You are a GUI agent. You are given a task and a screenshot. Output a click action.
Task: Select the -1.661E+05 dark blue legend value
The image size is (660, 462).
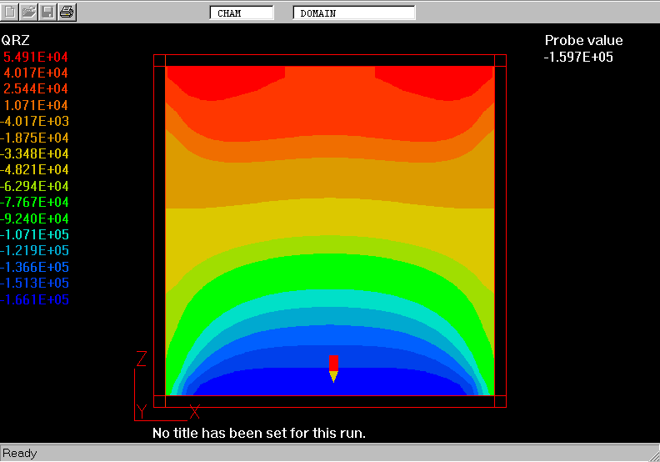(35, 300)
